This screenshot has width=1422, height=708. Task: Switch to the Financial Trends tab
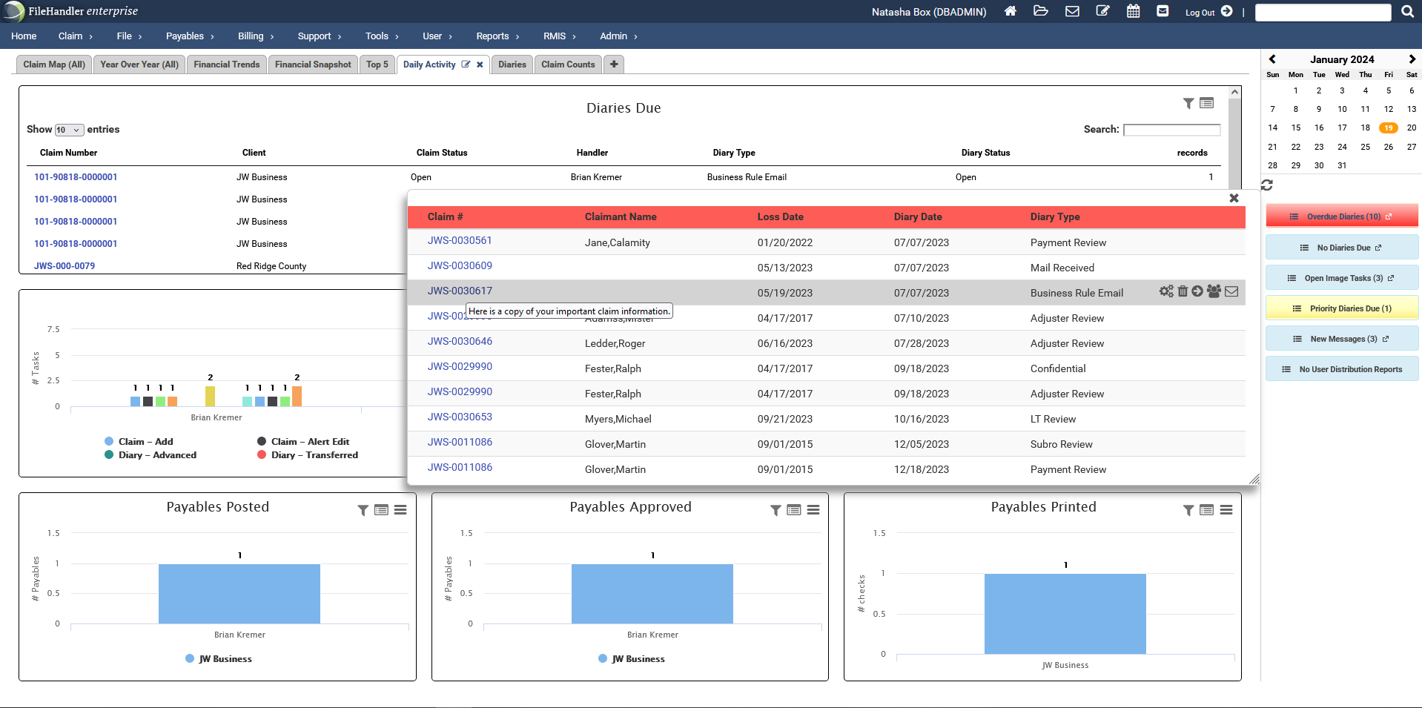pos(226,64)
